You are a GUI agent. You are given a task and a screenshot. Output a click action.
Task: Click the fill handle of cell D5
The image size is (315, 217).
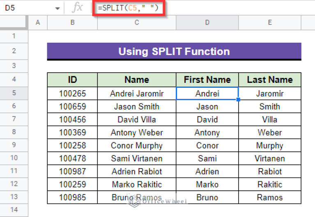coord(238,99)
